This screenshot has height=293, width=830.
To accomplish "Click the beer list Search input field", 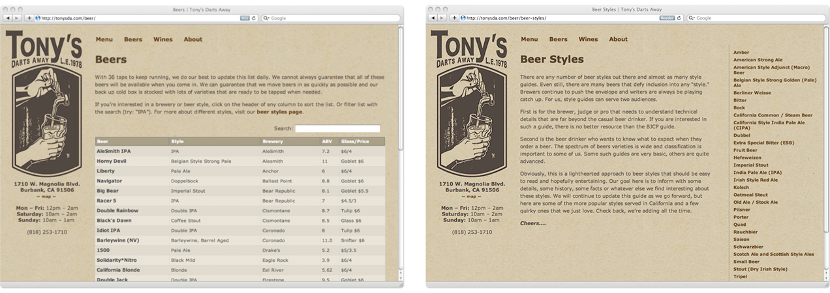I will [337, 129].
